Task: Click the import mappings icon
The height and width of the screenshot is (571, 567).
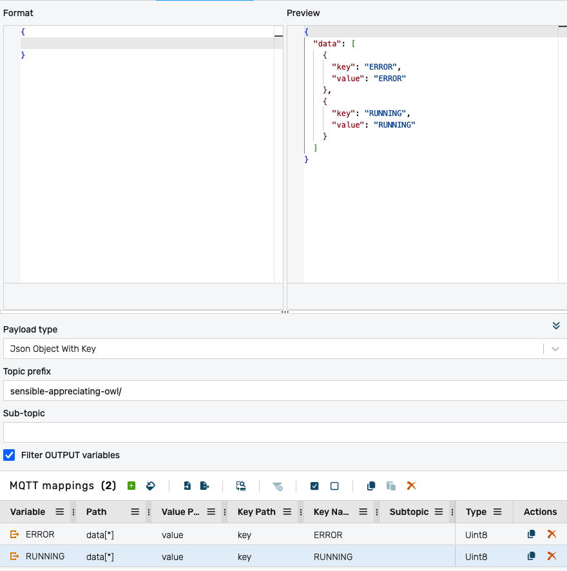Action: [x=187, y=486]
